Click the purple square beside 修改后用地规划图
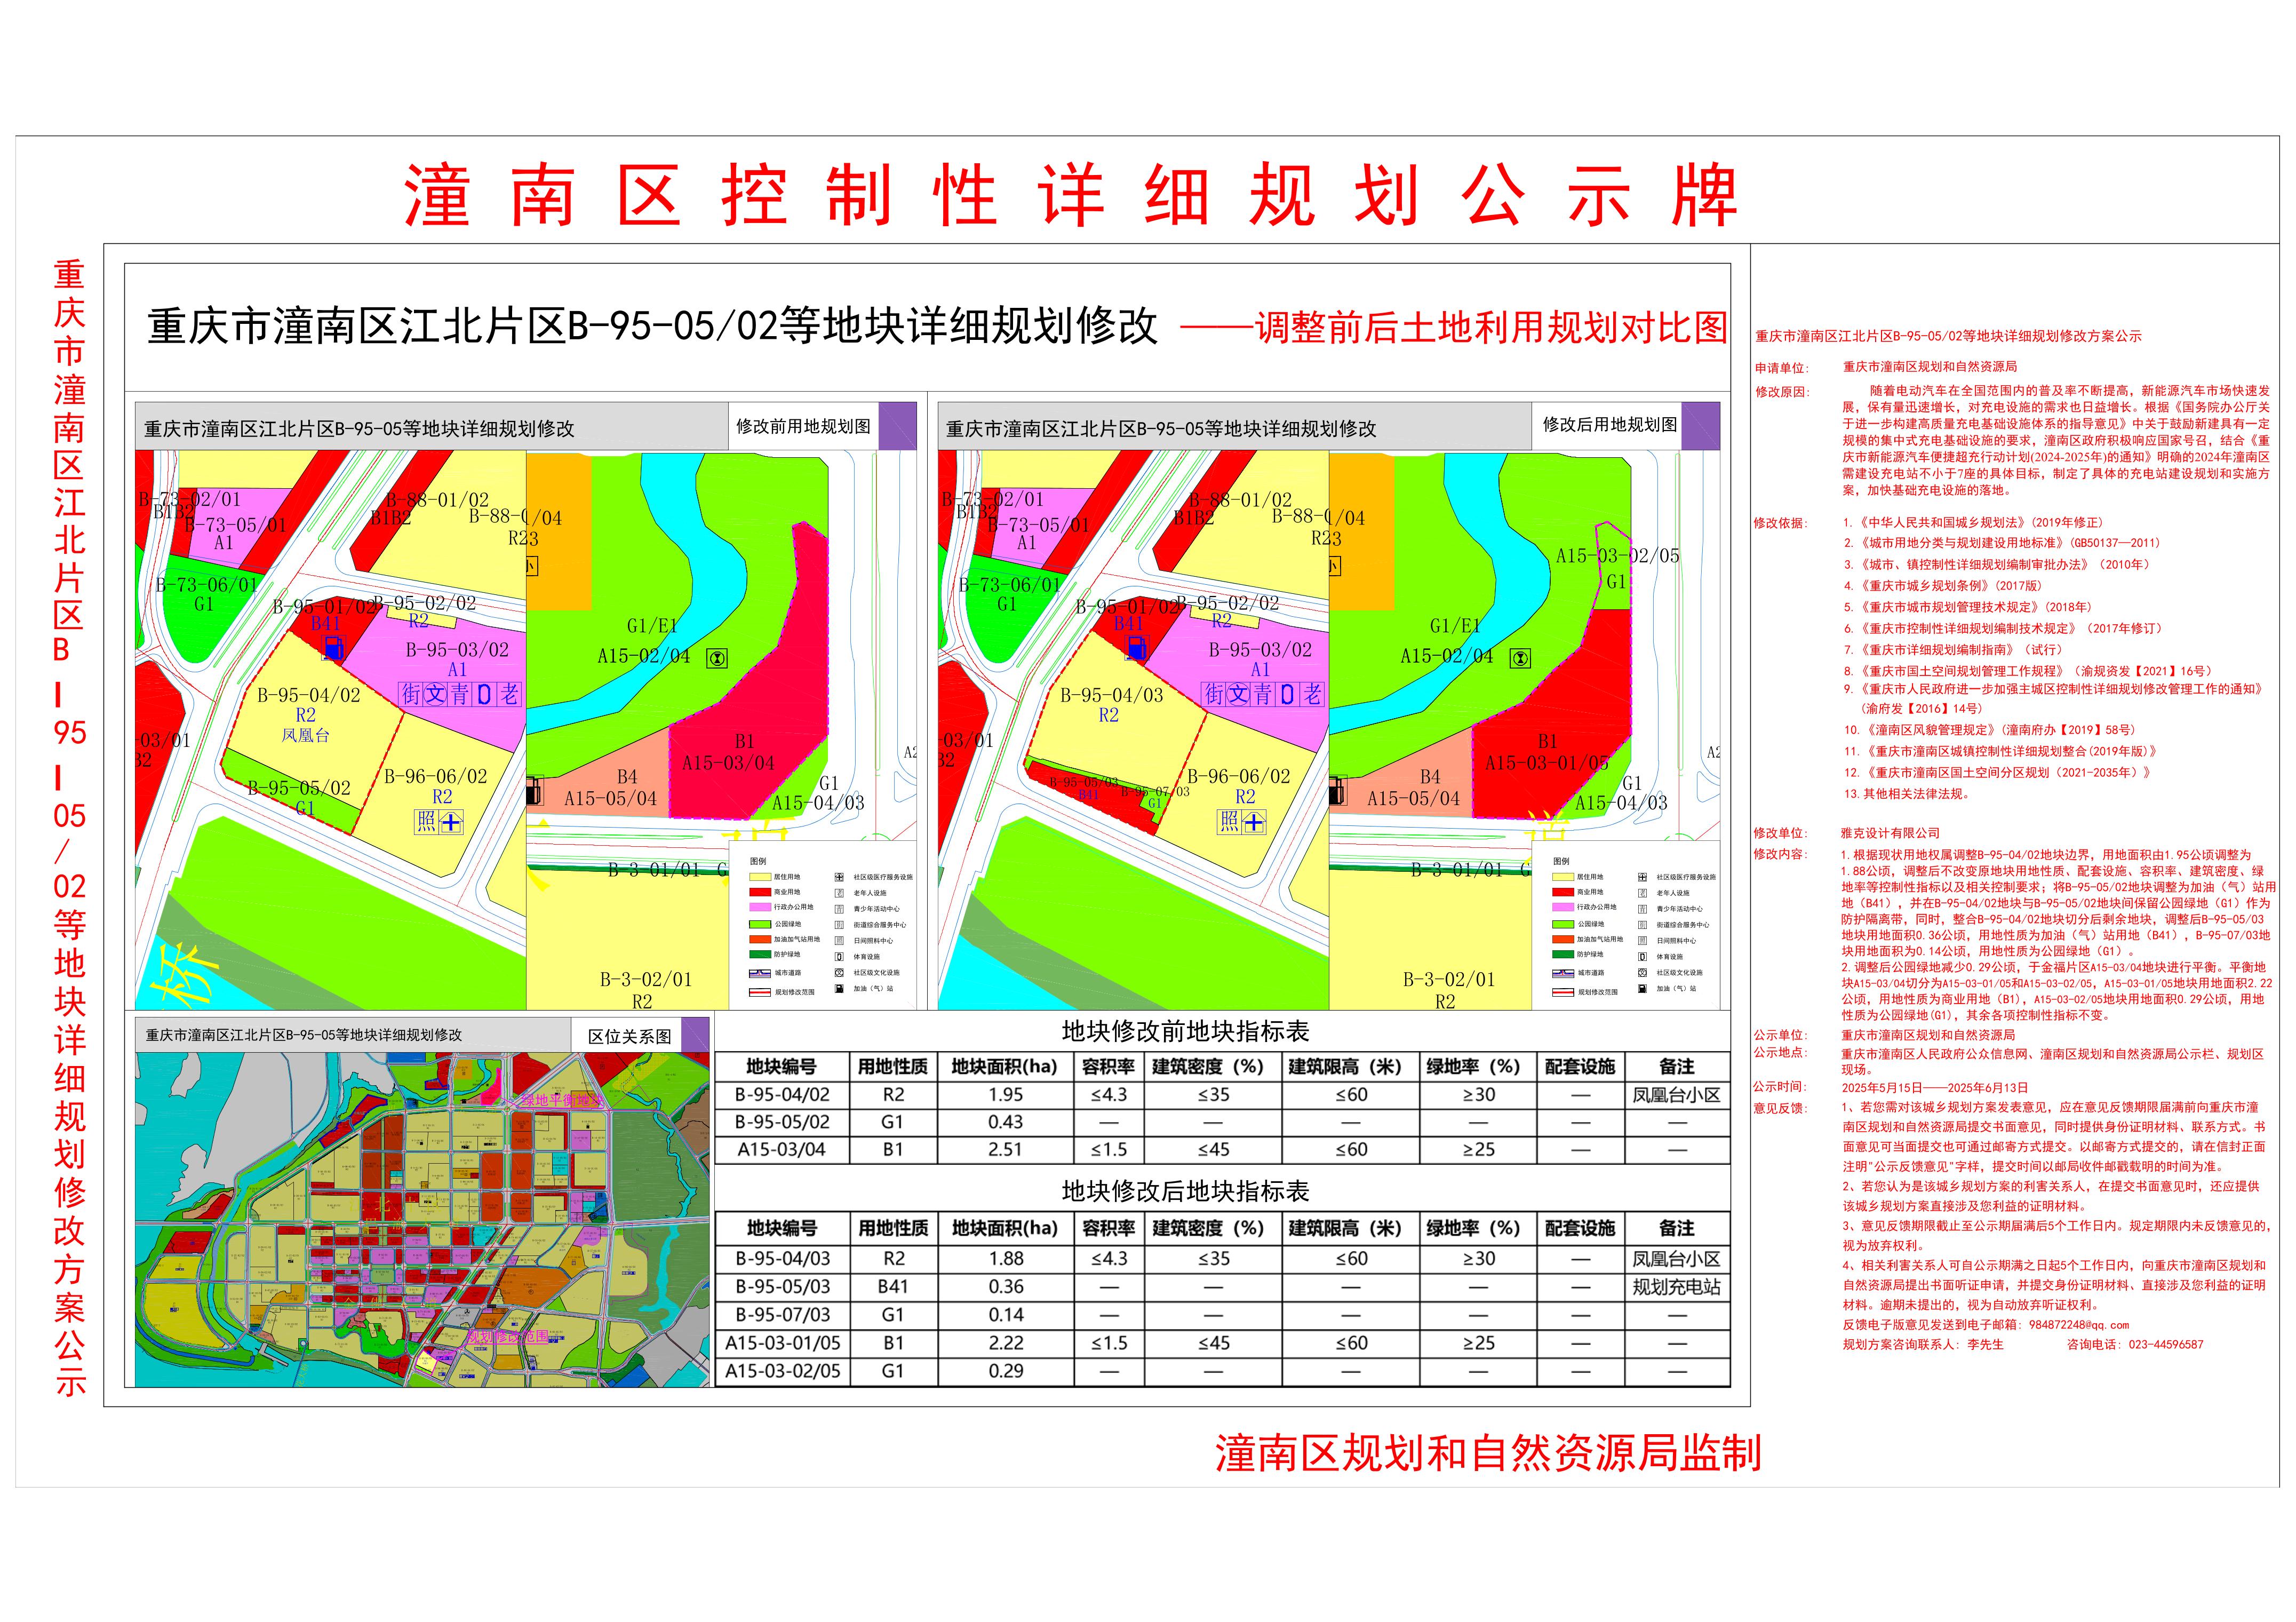Image resolution: width=2296 pixels, height=1622 pixels. tap(1701, 425)
